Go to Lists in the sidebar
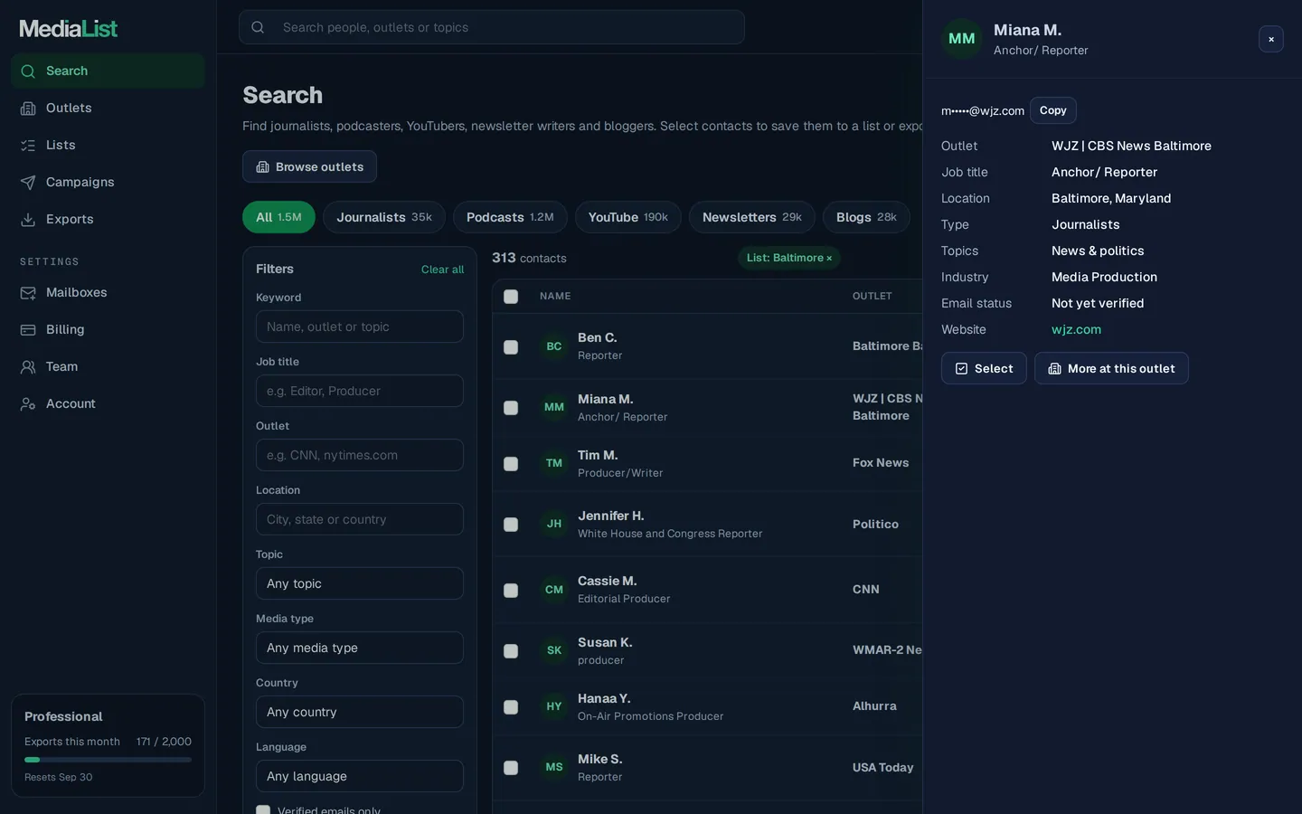 (108, 145)
